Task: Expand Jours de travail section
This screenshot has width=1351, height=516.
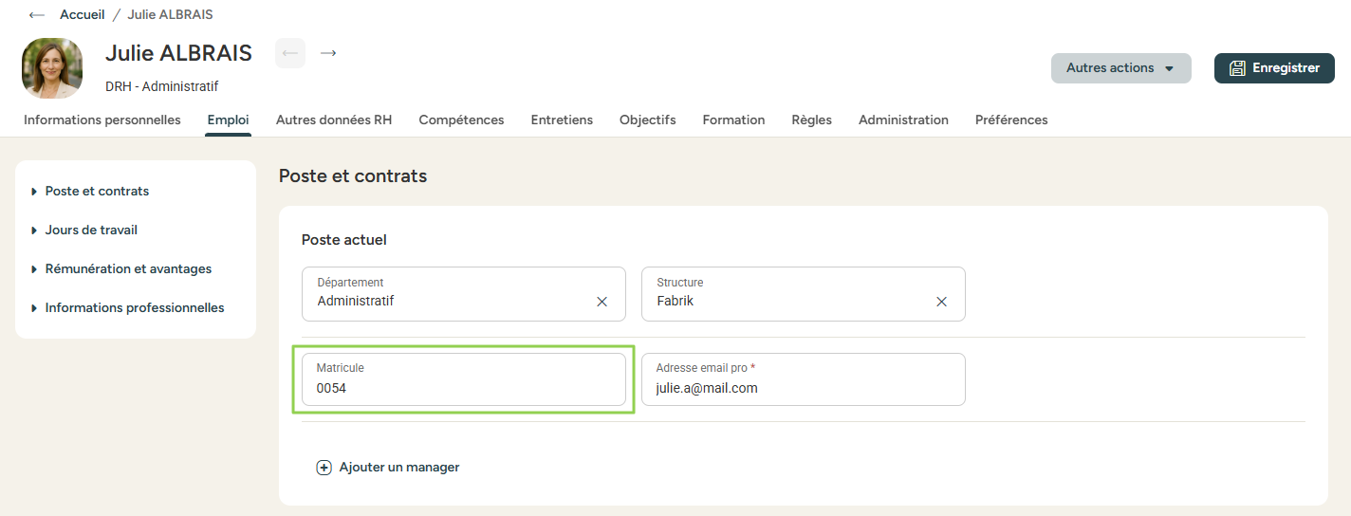Action: point(91,230)
